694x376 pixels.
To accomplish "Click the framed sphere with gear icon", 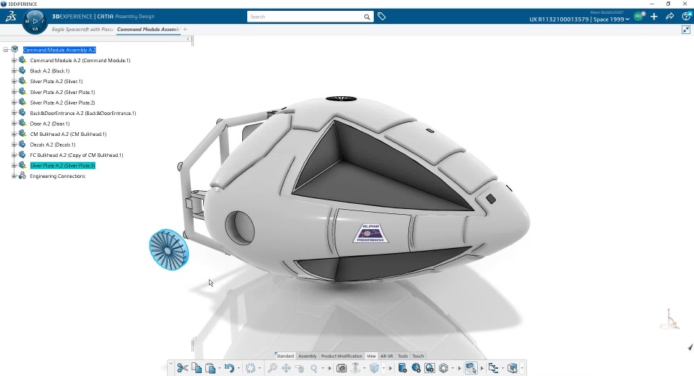I will (429, 368).
